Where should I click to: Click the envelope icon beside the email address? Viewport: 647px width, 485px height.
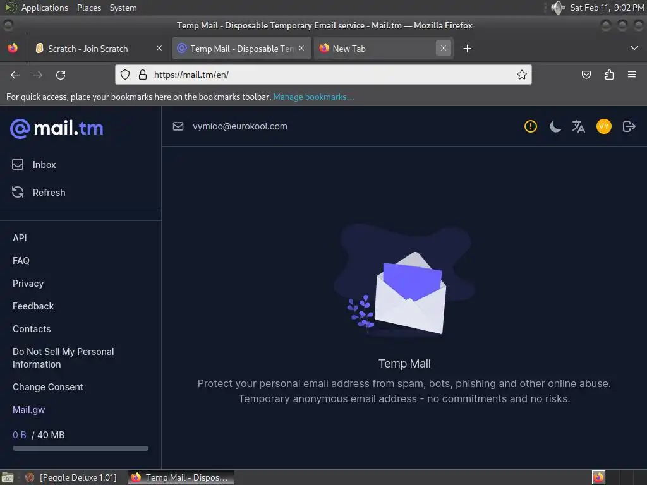click(178, 126)
